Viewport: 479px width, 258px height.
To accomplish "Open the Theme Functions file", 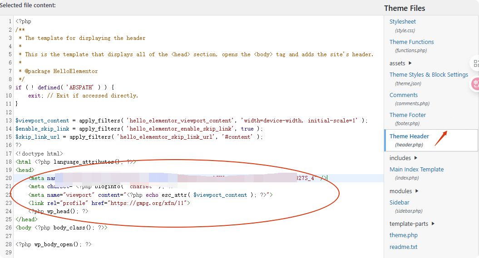I will [x=411, y=42].
